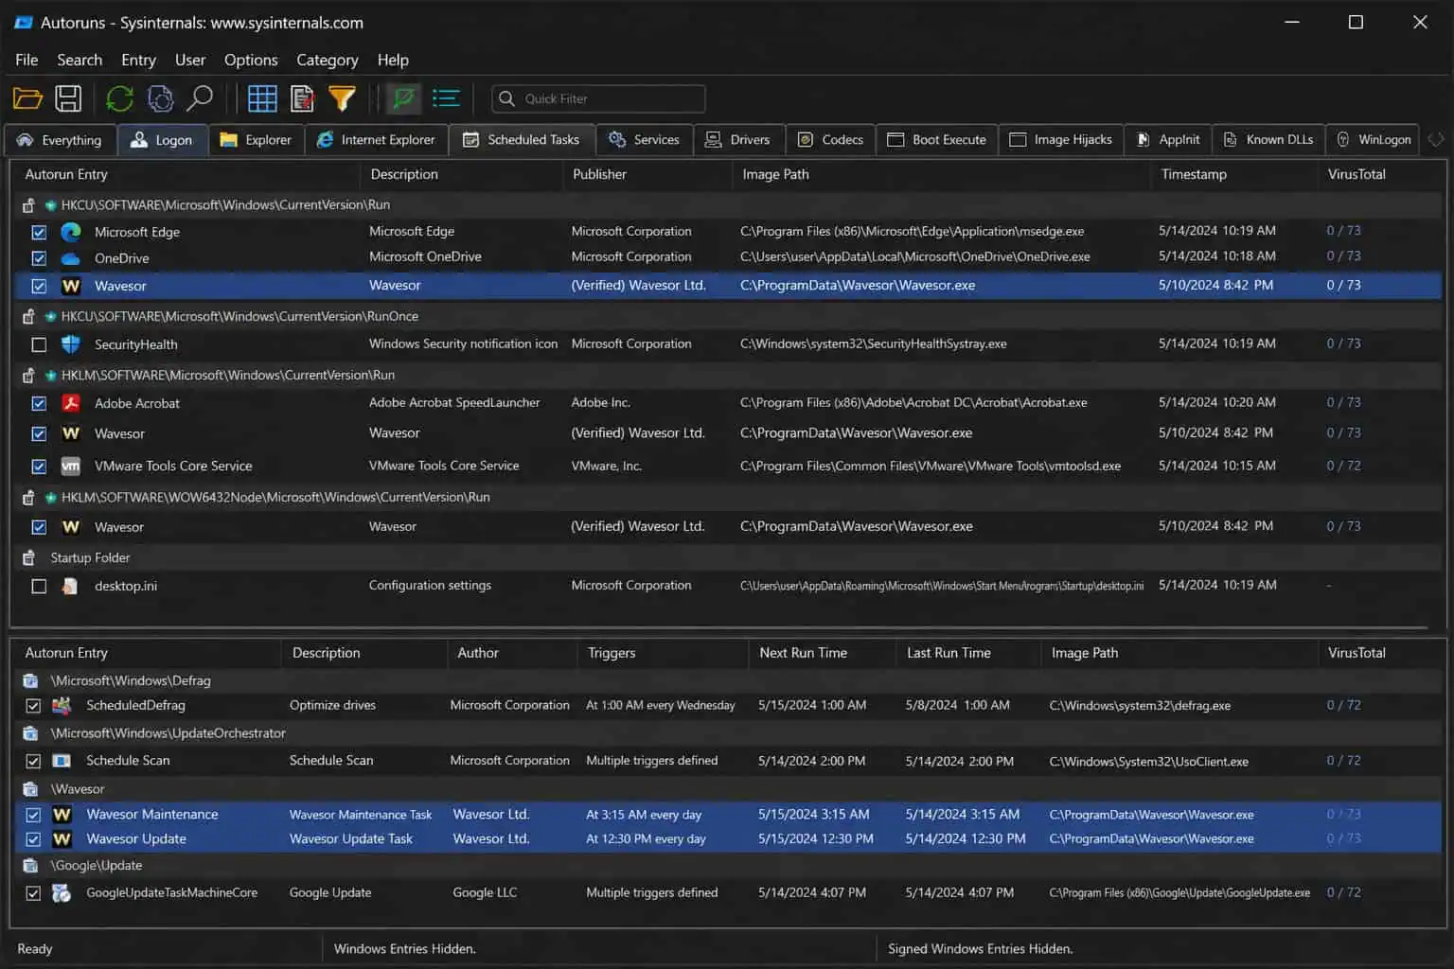The height and width of the screenshot is (969, 1454).
Task: Switch to the Services tab
Action: click(x=645, y=139)
